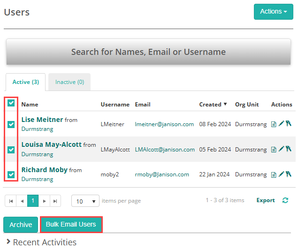Screen dimensions: 298x250
Task: Go to the last page of results
Action: [55, 201]
